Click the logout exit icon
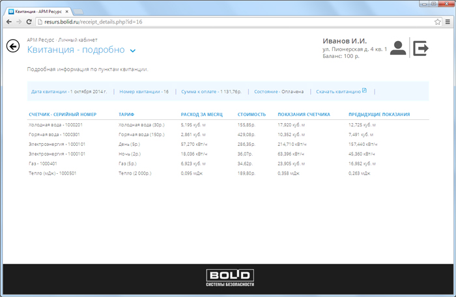Viewport: 456px width, 297px height. pyautogui.click(x=421, y=48)
